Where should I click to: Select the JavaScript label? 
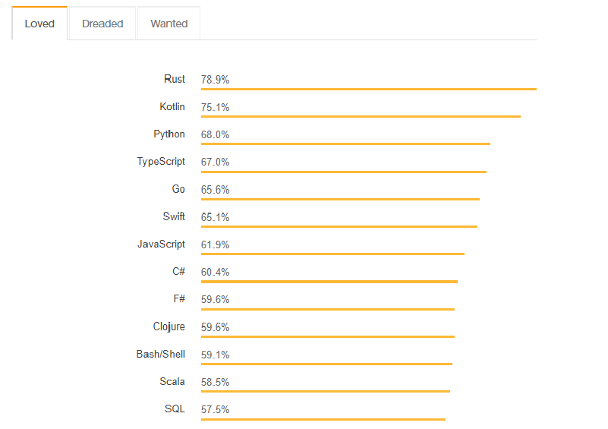162,244
